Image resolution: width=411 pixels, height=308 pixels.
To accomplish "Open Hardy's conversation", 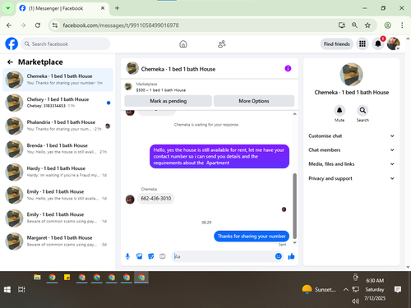I will [x=58, y=172].
